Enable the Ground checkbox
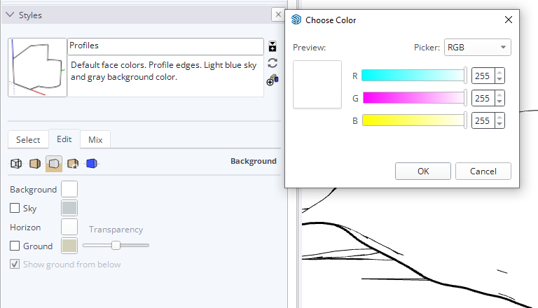The height and width of the screenshot is (308, 538). click(15, 246)
